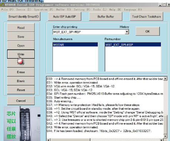Select log line 037 write protection fails
The width and height of the screenshot is (170, 141).
pos(93,105)
